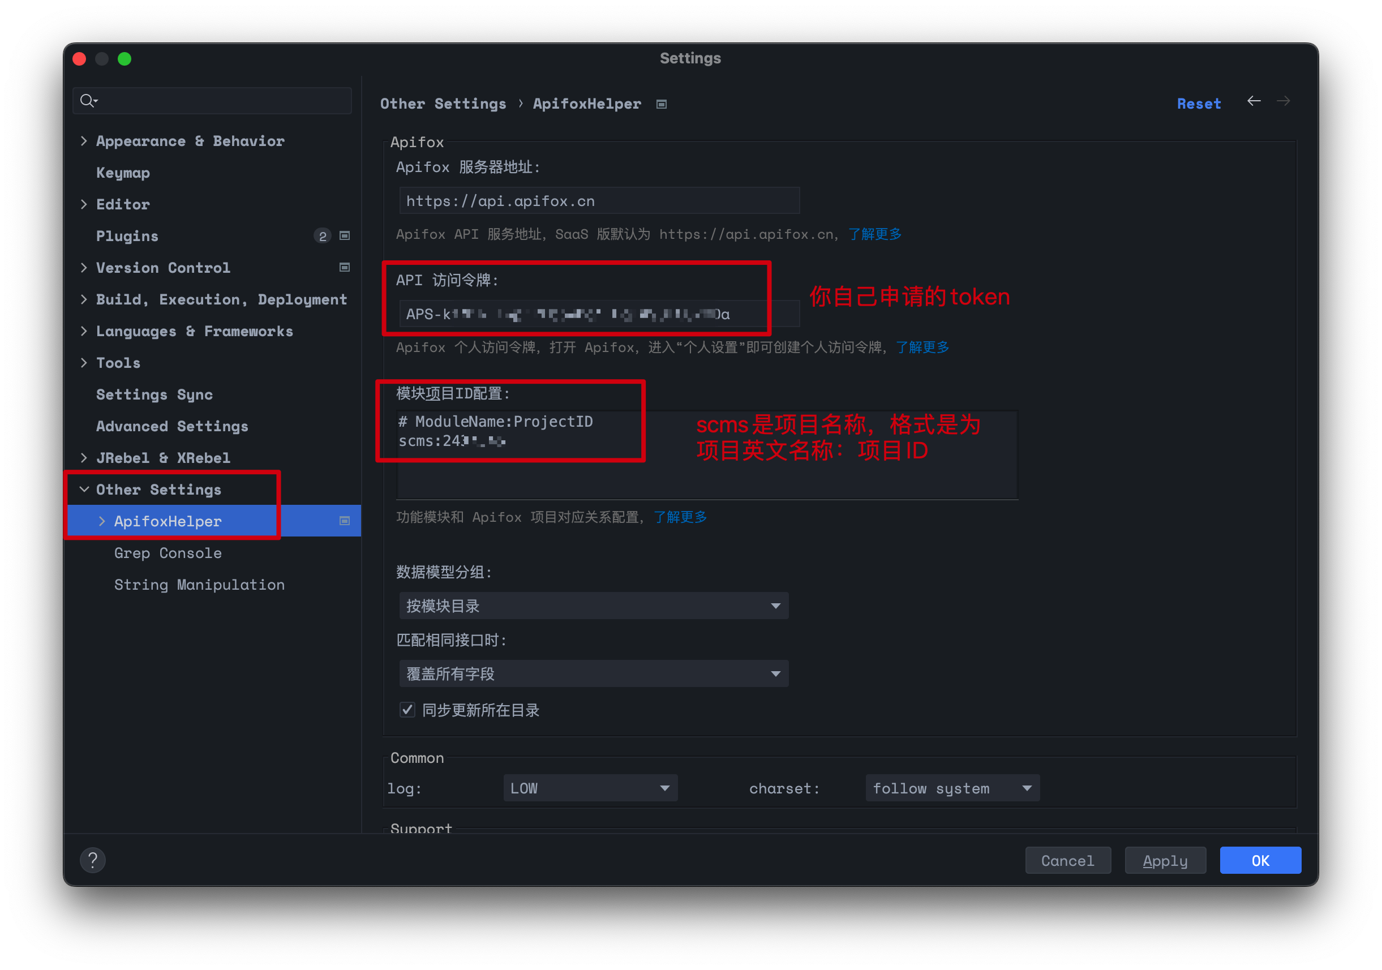This screenshot has width=1382, height=970.
Task: Open 了解更多 link for module project mapping
Action: coord(680,517)
